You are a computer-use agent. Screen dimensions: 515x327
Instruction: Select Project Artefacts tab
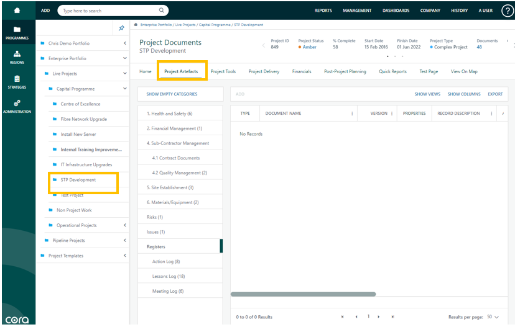[x=181, y=71]
